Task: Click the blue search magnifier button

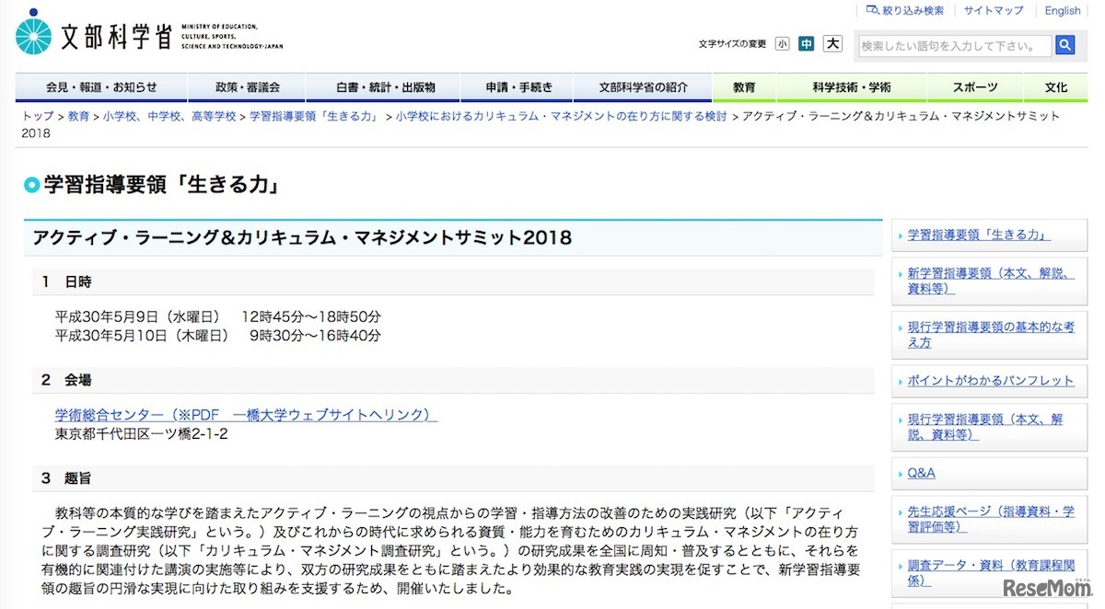Action: tap(1065, 44)
